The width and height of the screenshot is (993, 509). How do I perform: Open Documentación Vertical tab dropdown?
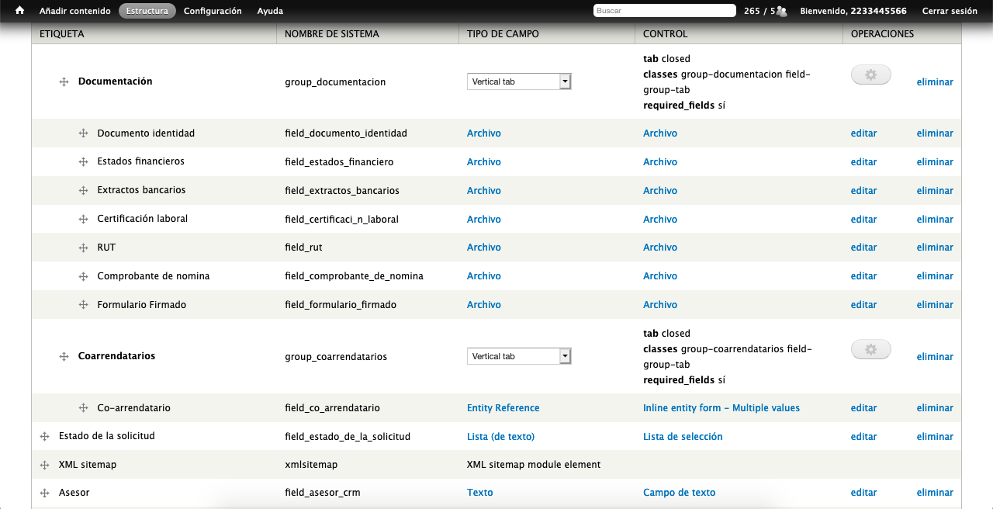(518, 81)
